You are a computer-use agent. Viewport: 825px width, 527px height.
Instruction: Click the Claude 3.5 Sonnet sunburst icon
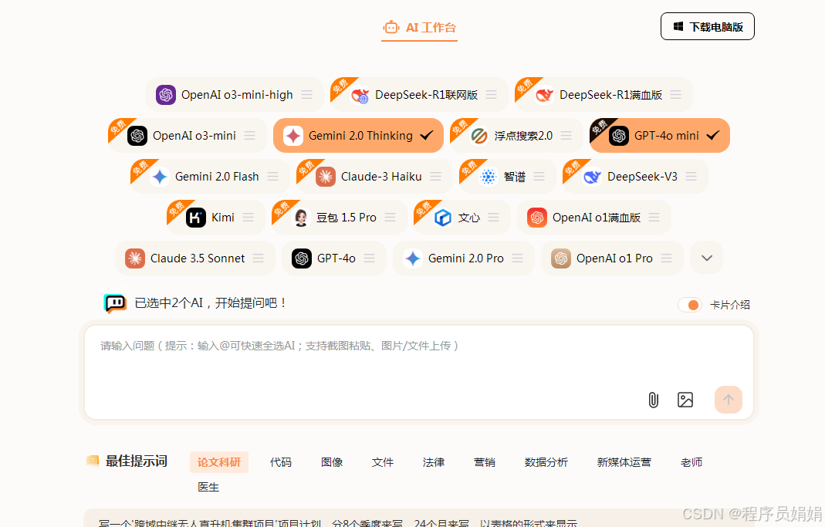135,258
